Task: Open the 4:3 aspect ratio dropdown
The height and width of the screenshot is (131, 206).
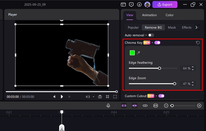Action: (90, 97)
